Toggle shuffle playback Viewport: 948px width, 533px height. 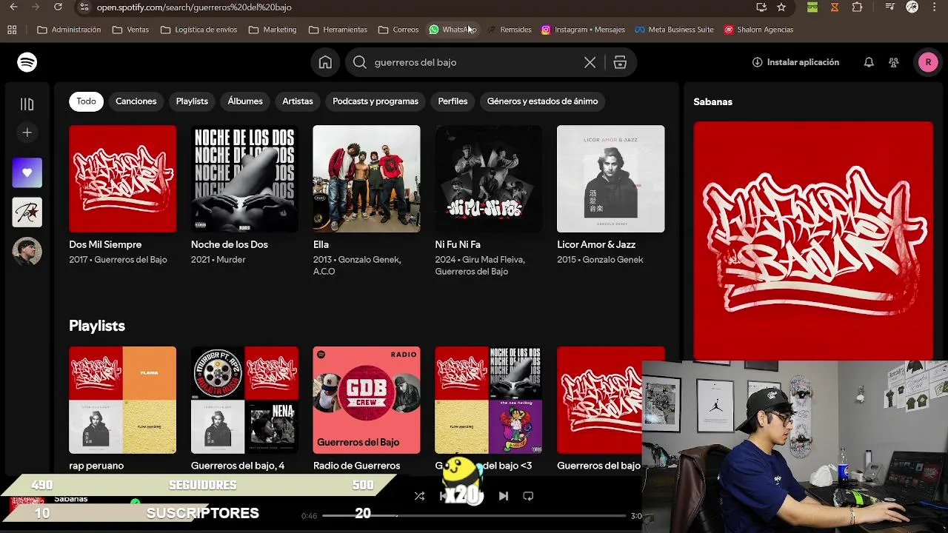tap(419, 496)
